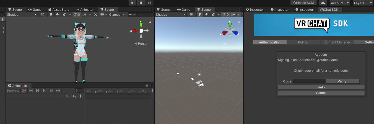The height and width of the screenshot is (124, 374).
Task: Open the Account dropdown
Action: point(340,3)
